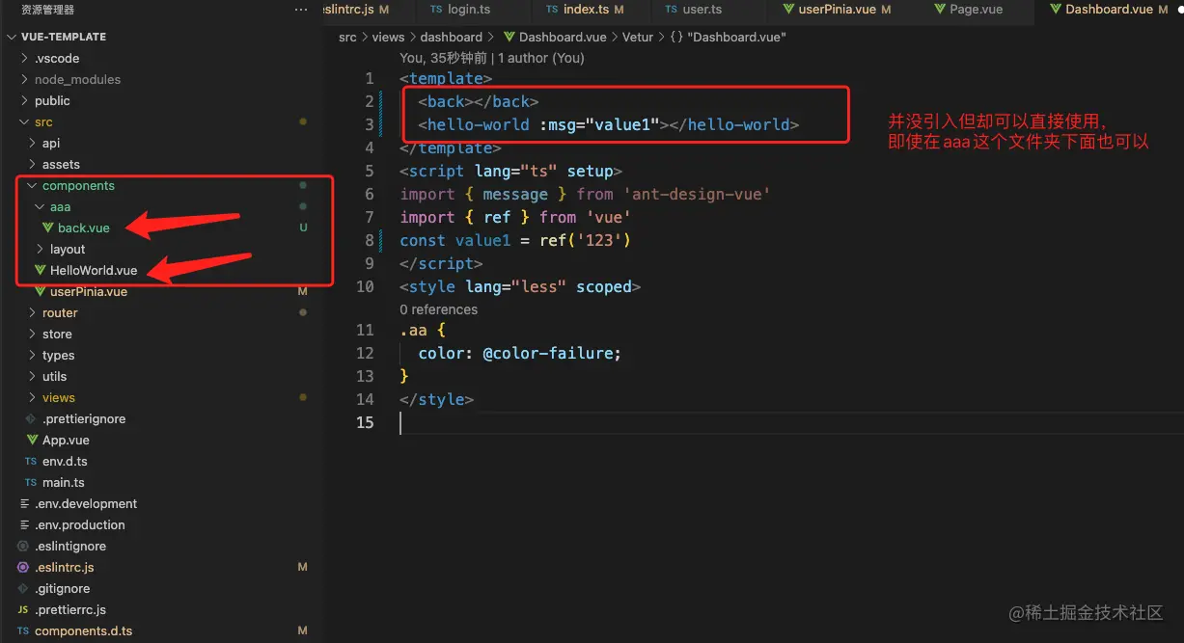Click views in the breadcrumb path
The image size is (1184, 643).
(389, 37)
